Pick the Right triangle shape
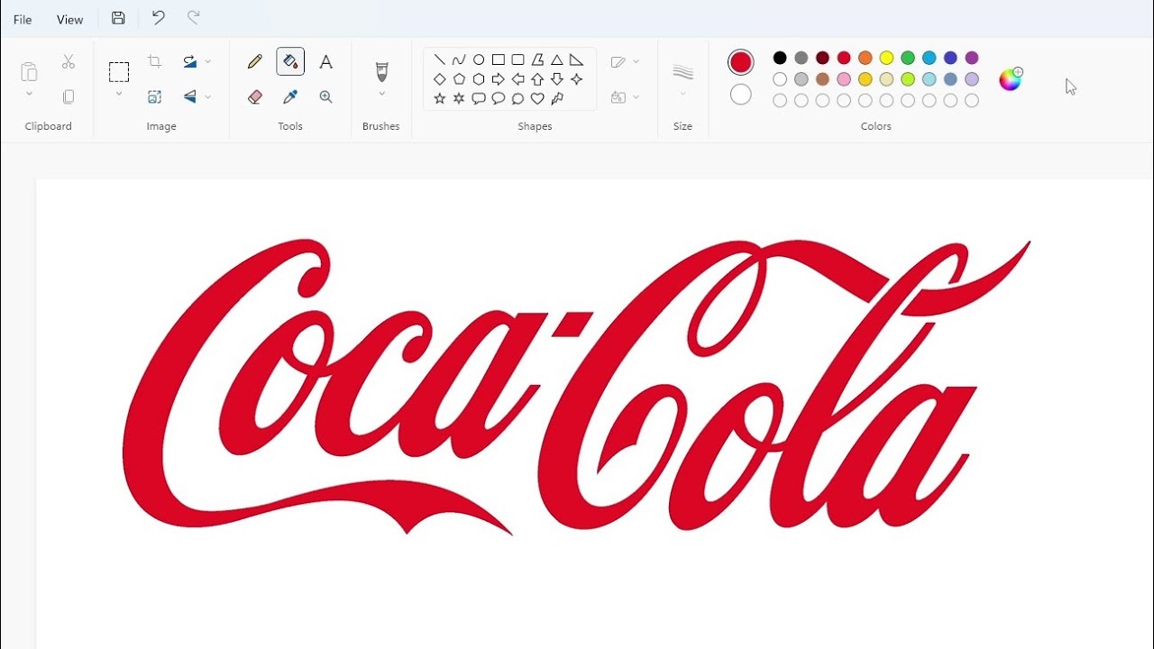Screen dimensions: 1154x649 pos(577,60)
